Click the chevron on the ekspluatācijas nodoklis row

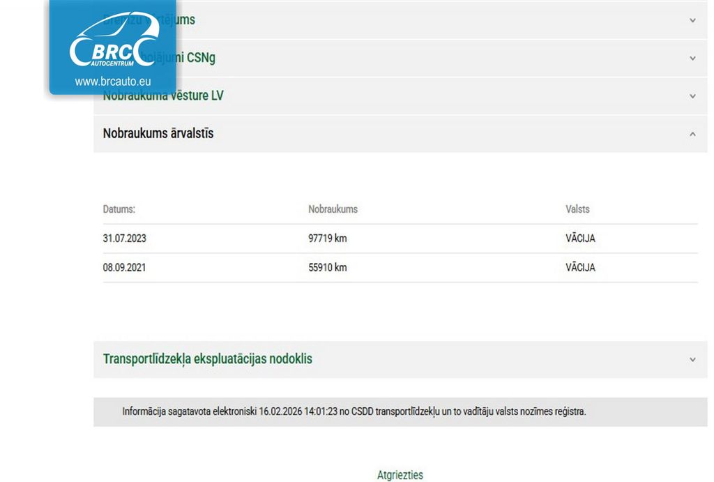click(x=692, y=359)
